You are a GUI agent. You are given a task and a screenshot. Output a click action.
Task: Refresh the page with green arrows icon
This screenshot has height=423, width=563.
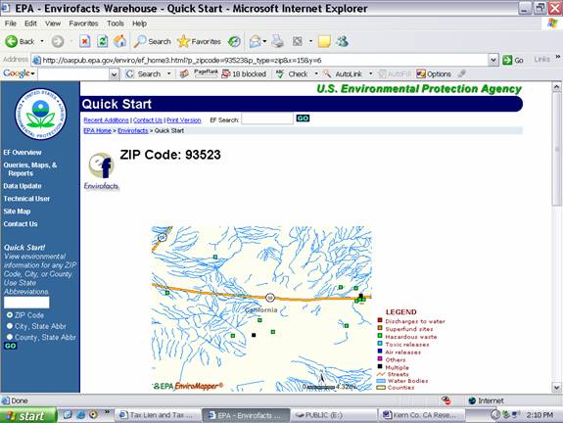tap(103, 42)
